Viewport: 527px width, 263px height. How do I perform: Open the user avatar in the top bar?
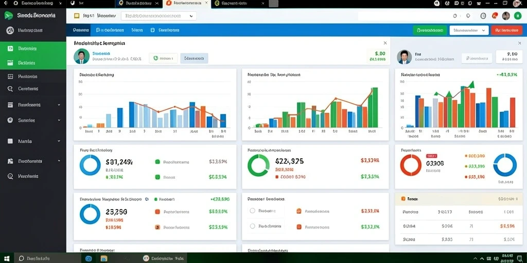pos(506,16)
